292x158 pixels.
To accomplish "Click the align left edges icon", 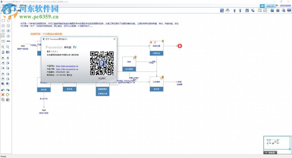I will (x=3, y=58).
